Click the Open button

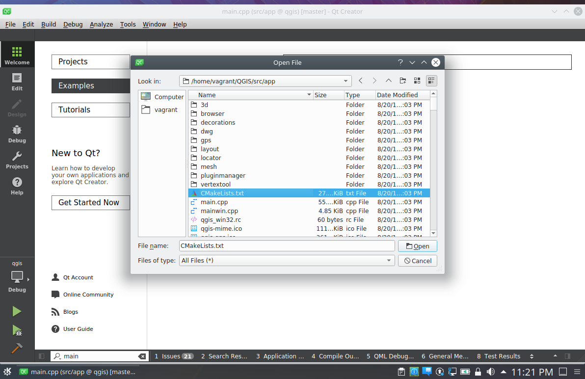[x=418, y=246]
